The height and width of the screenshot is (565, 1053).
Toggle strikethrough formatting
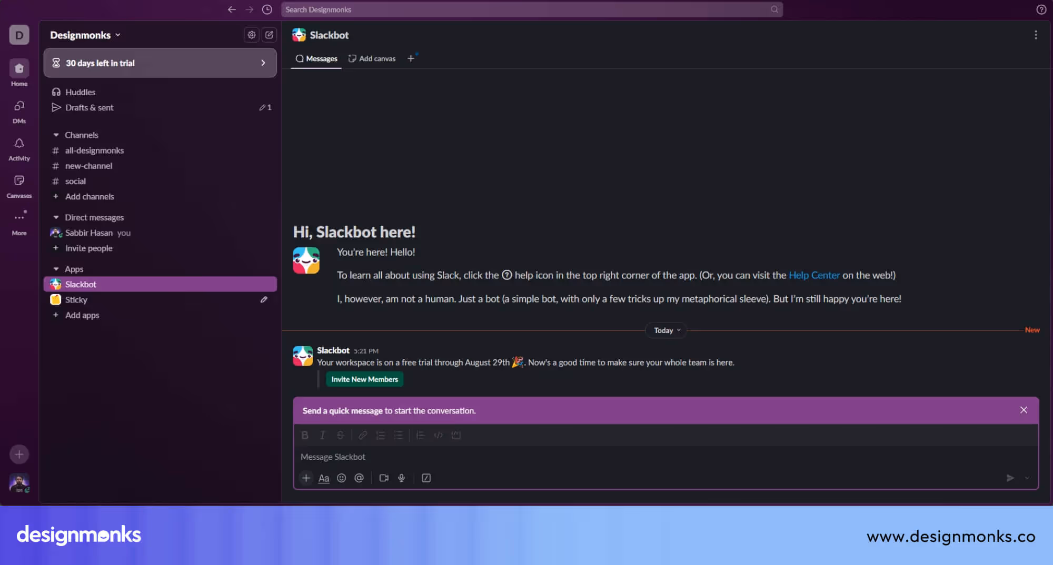click(340, 435)
